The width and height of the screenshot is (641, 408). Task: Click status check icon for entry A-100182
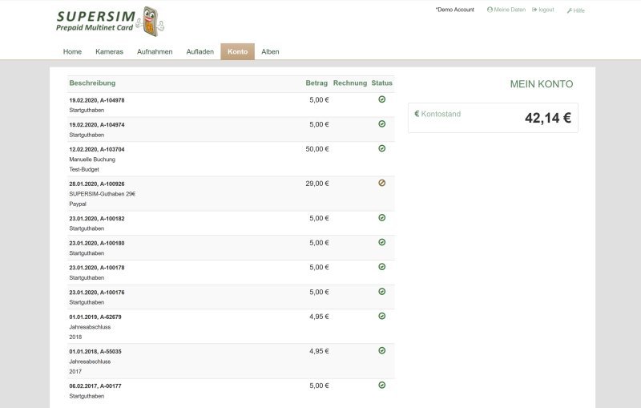tap(382, 217)
